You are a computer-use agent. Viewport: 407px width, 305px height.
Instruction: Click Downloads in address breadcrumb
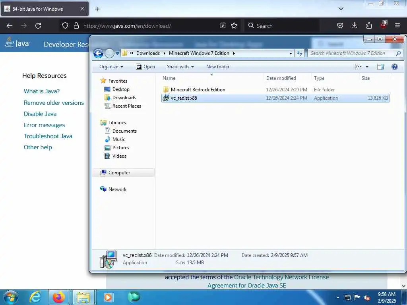(148, 53)
